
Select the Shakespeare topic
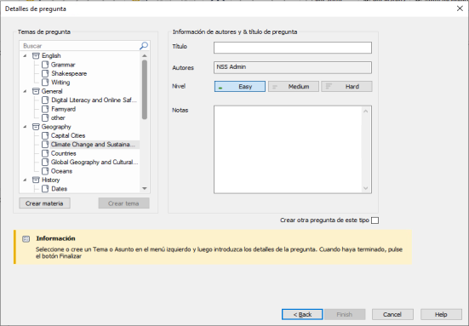pos(69,73)
